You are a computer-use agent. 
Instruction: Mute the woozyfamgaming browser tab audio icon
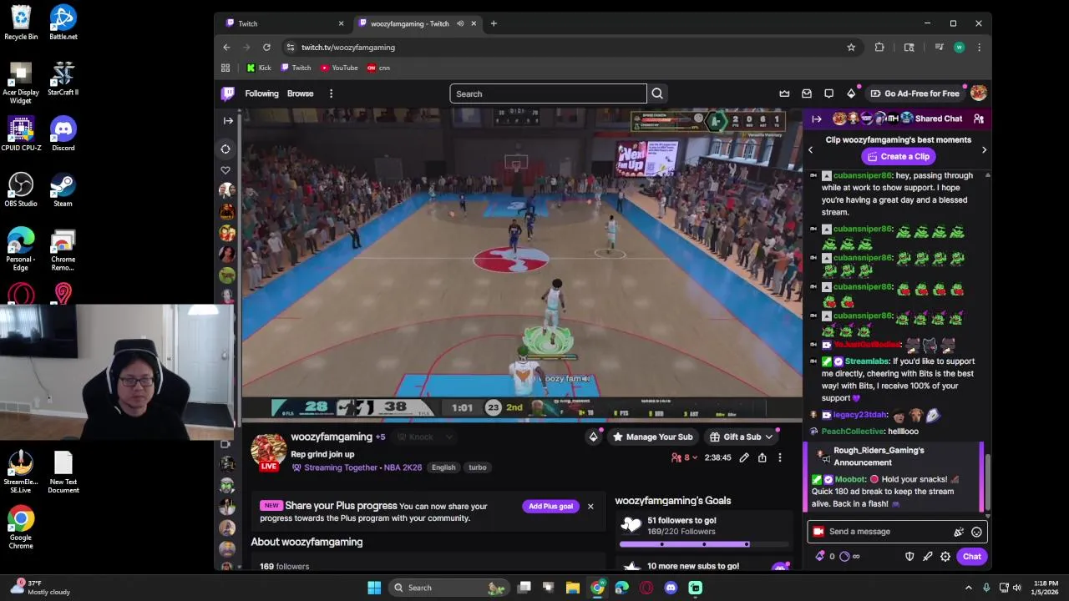460,23
